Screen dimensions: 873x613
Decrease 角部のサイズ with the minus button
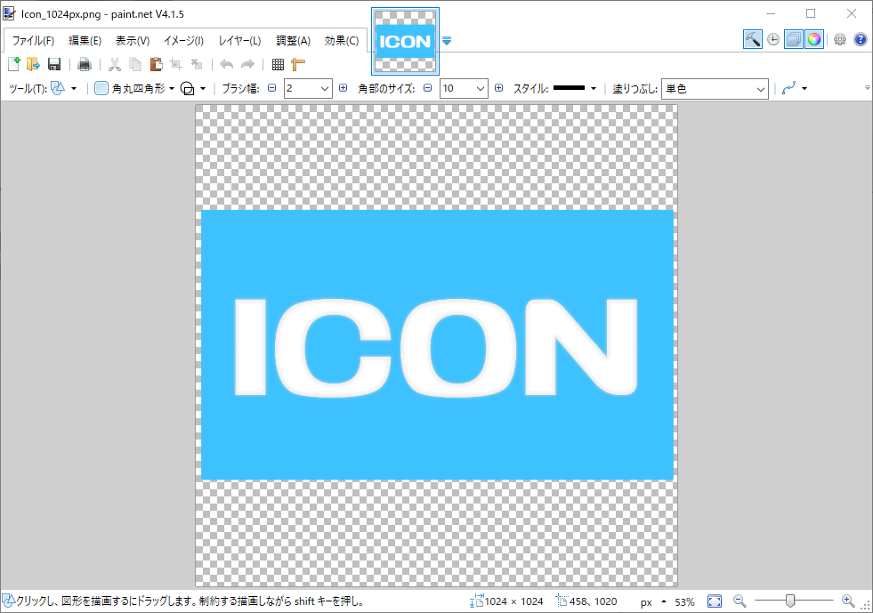coord(427,88)
